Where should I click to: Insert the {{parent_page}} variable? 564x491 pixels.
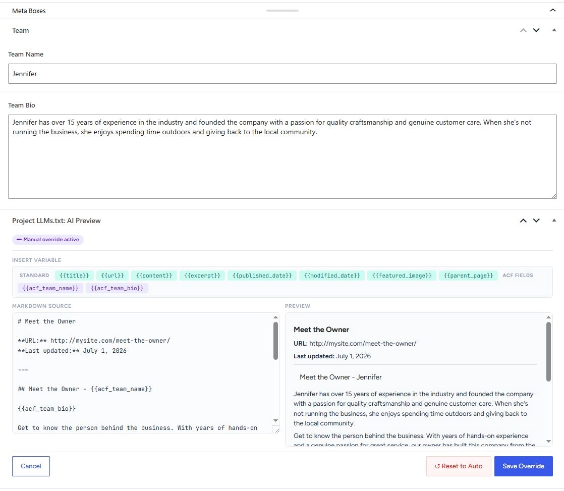pos(468,276)
